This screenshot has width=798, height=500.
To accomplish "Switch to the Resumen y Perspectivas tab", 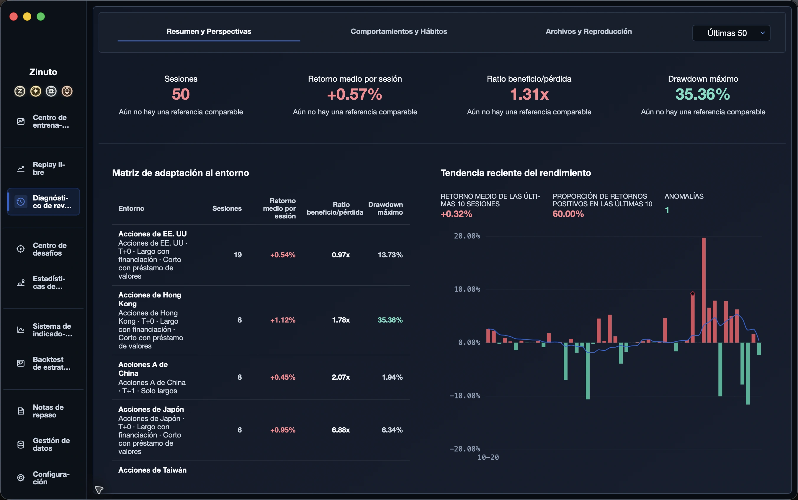I will 209,32.
